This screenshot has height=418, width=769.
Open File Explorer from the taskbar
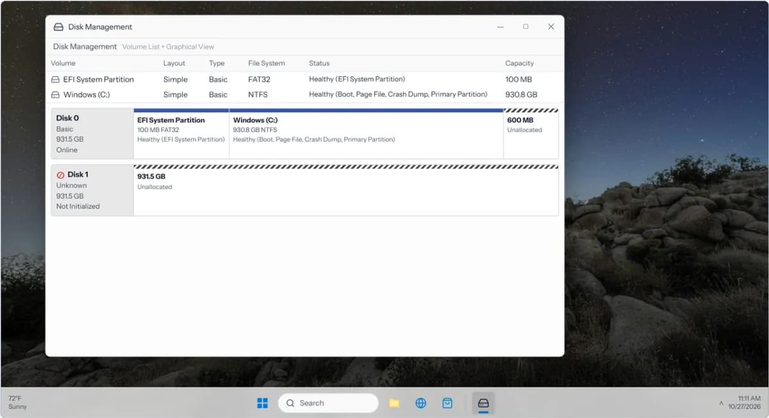[394, 403]
